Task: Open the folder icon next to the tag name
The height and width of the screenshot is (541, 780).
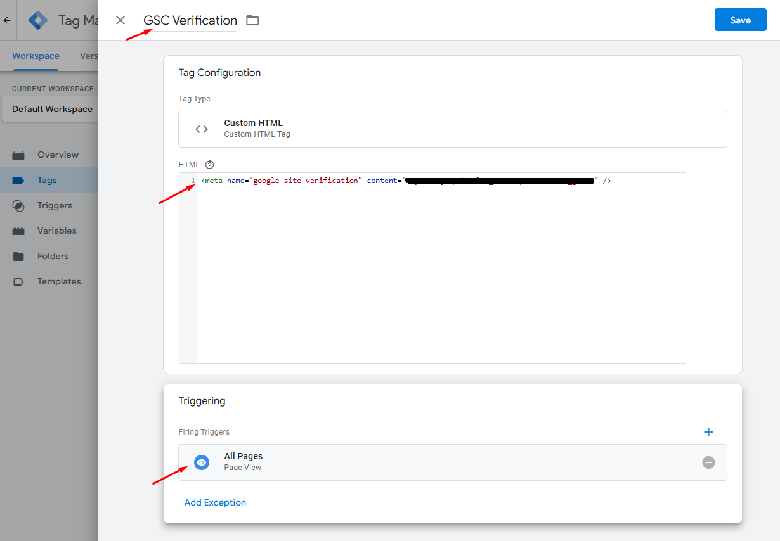Action: 252,20
